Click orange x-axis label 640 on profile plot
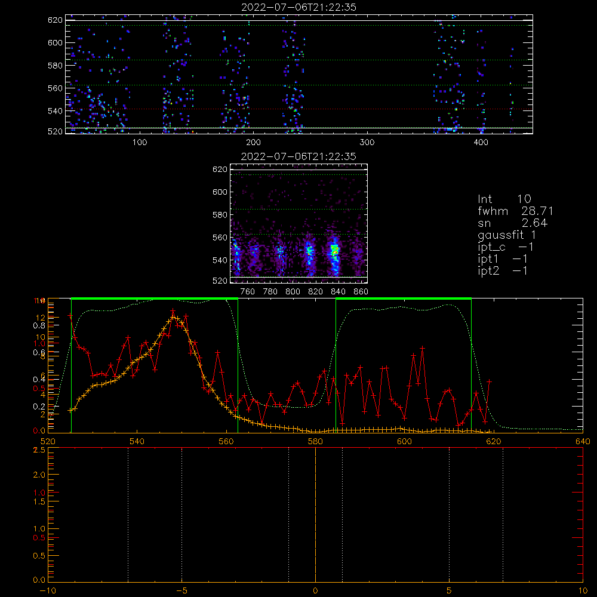Image resolution: width=597 pixels, height=597 pixels. [583, 442]
